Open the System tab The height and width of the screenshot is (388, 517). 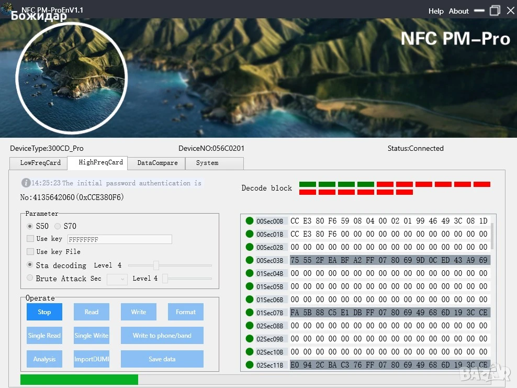(x=215, y=163)
